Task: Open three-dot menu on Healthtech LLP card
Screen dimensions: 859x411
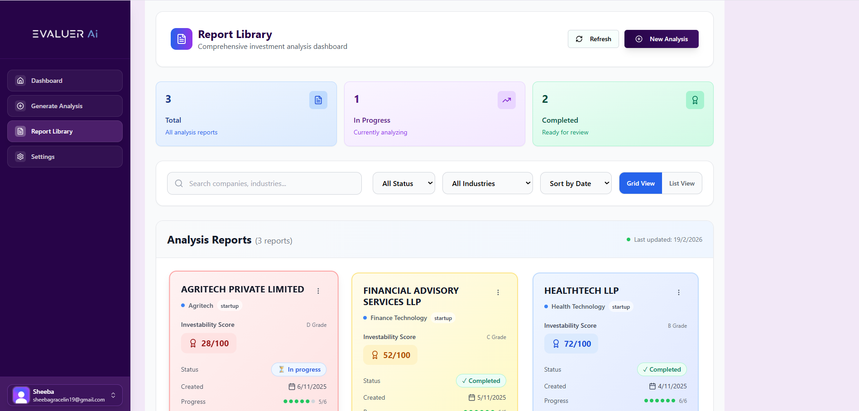Action: 678,292
